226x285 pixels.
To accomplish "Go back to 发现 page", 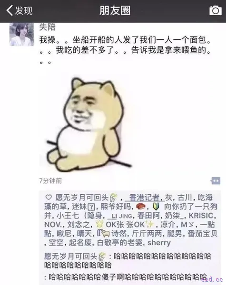I will tap(20, 10).
